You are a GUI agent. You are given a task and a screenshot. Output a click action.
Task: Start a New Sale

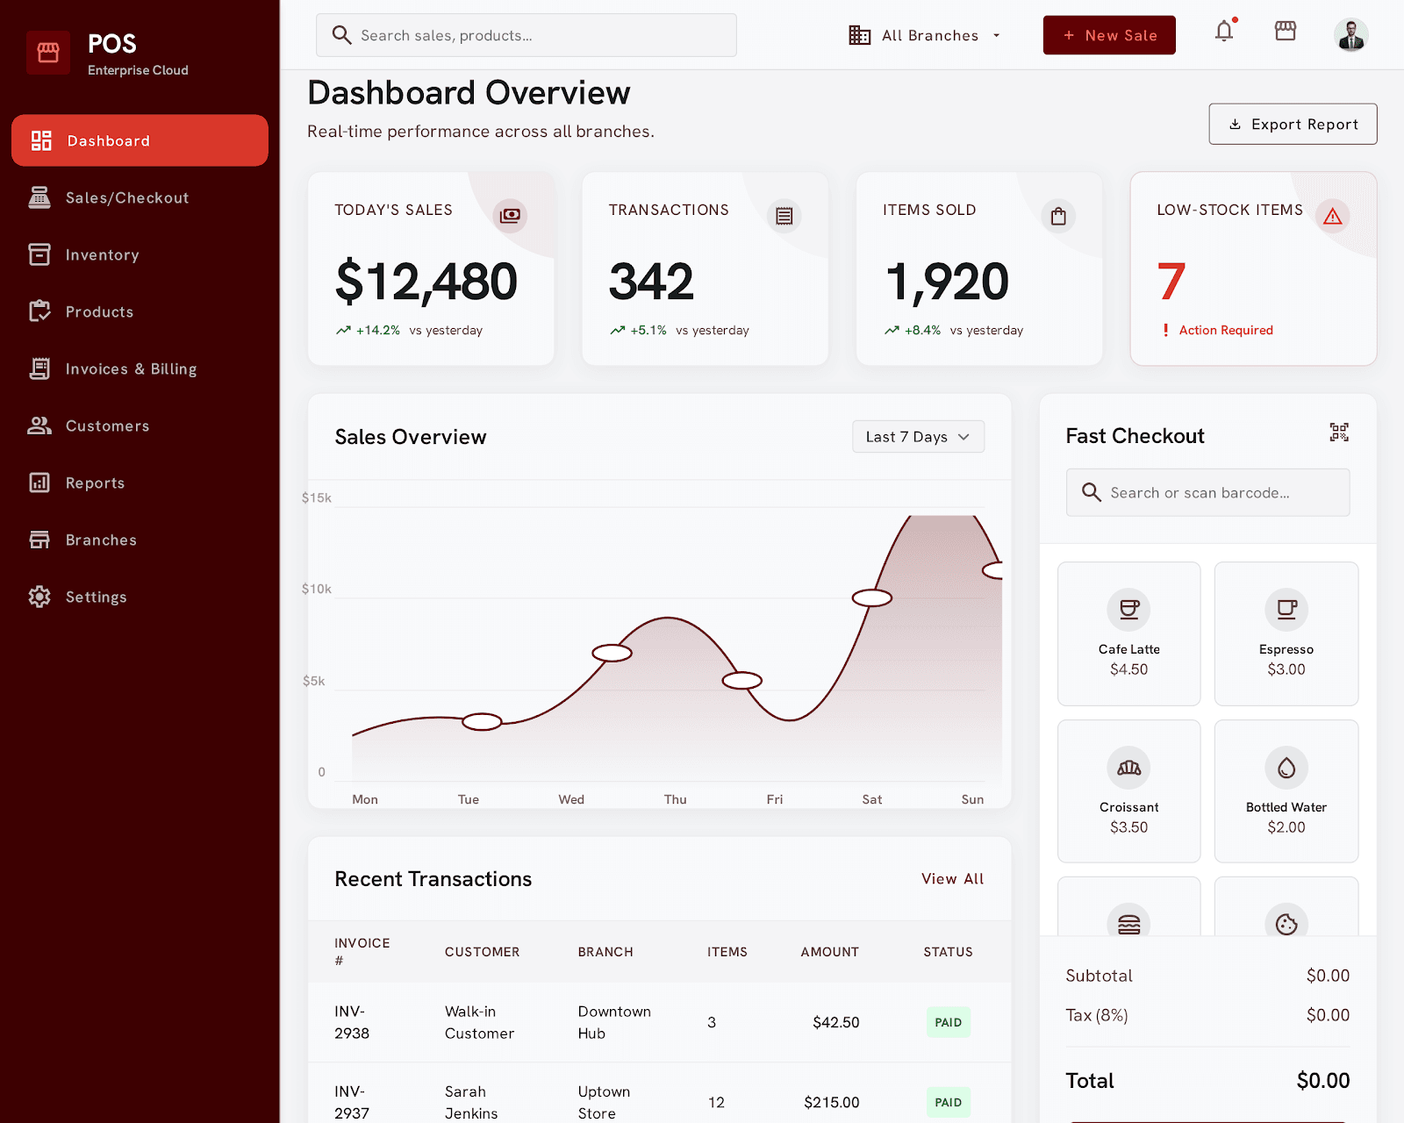[1109, 35]
